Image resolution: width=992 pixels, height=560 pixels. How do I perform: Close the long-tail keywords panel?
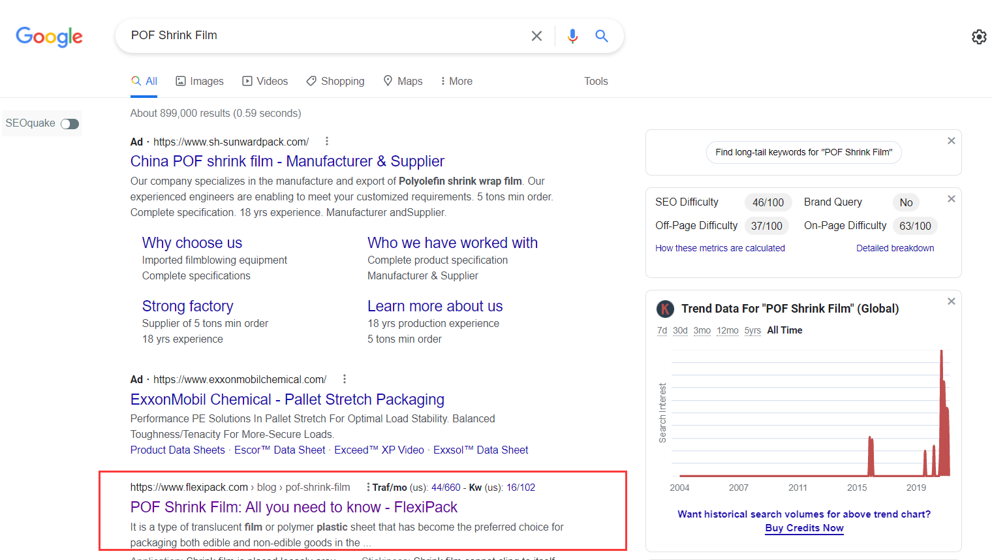952,140
